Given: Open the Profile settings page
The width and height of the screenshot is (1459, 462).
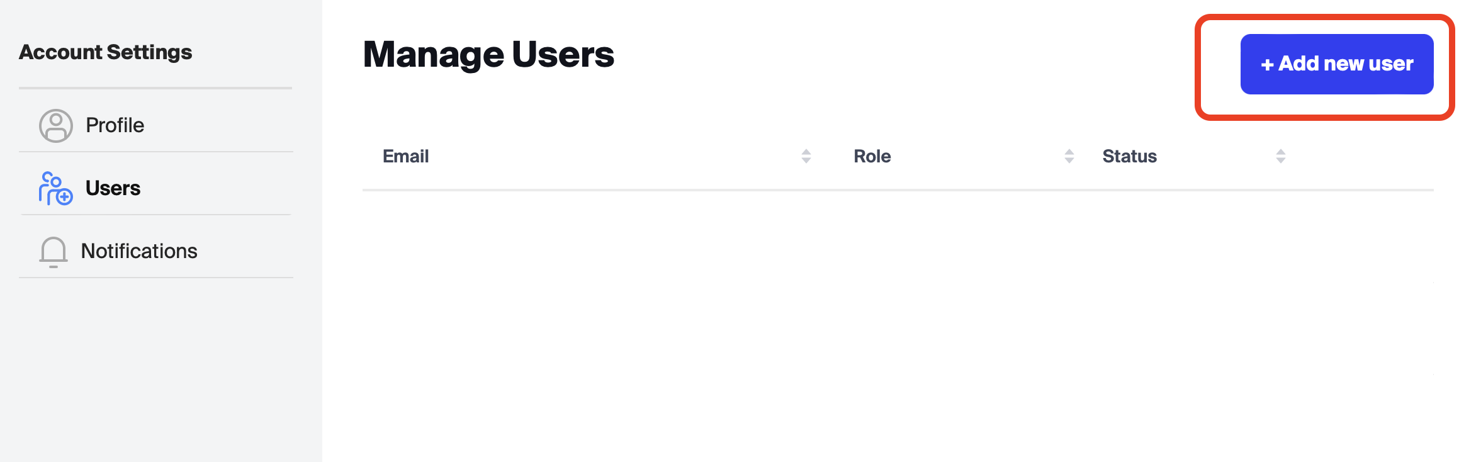Looking at the screenshot, I should pos(115,125).
